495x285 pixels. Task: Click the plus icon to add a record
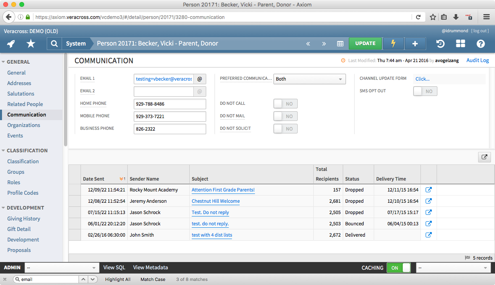click(x=415, y=43)
